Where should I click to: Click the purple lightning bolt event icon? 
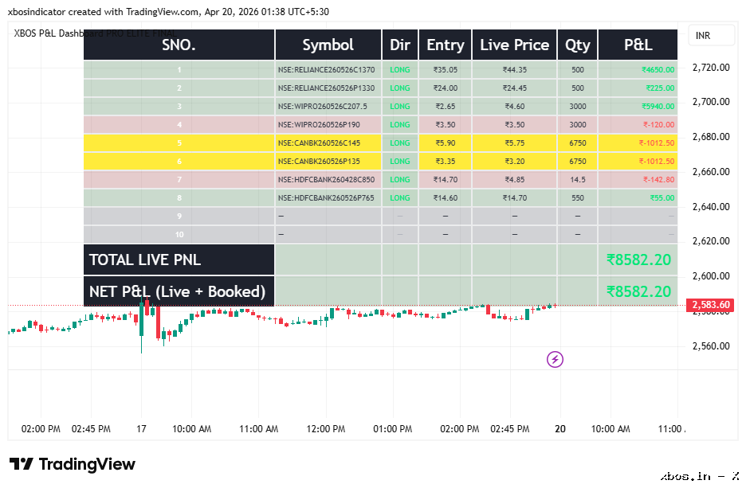point(555,359)
